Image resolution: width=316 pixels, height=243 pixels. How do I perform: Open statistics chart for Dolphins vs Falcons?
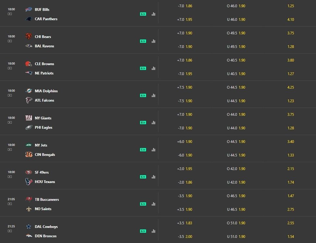click(153, 96)
